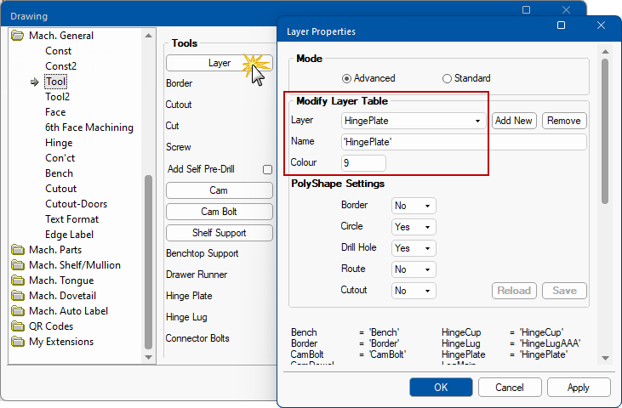
Task: Open the Mach. Shelf/Mullion folder
Action: click(x=74, y=265)
